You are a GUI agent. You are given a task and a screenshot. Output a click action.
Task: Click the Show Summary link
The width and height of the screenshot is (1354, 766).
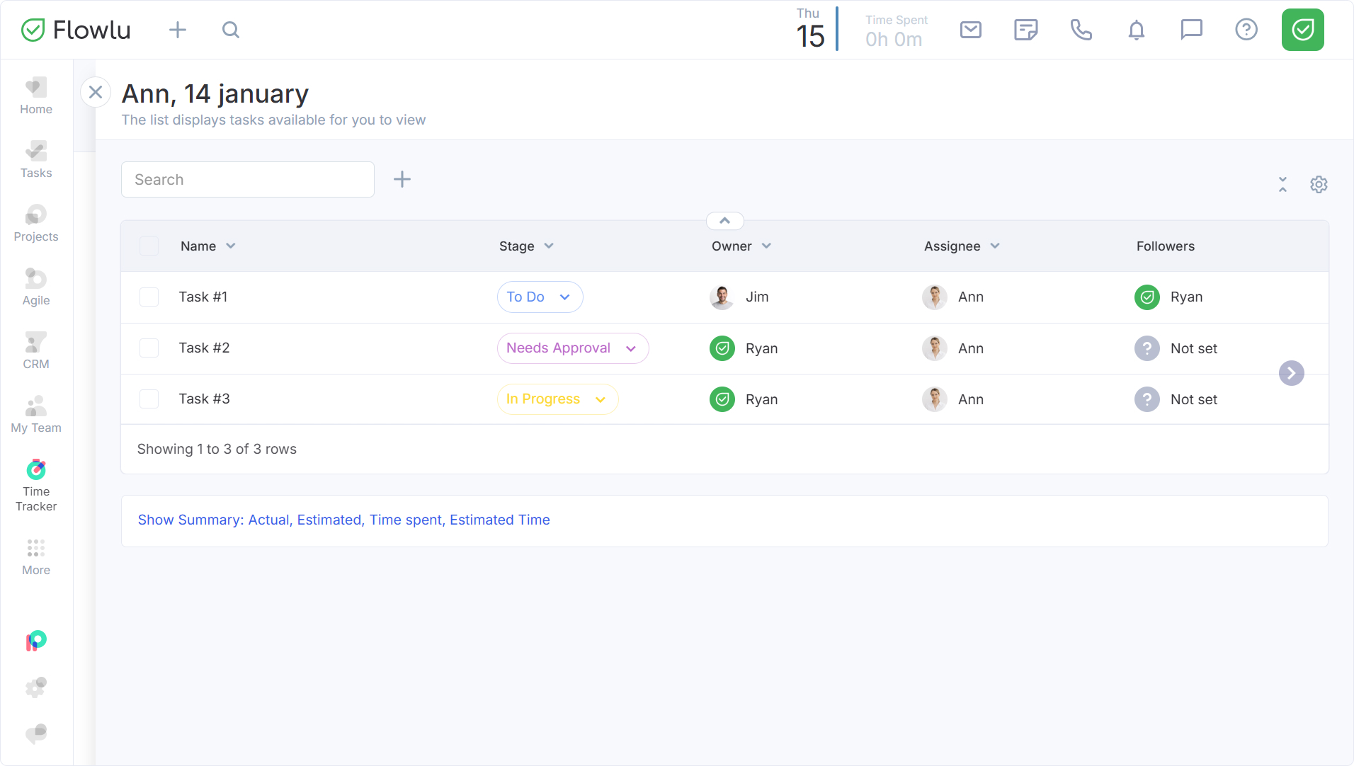coord(343,520)
